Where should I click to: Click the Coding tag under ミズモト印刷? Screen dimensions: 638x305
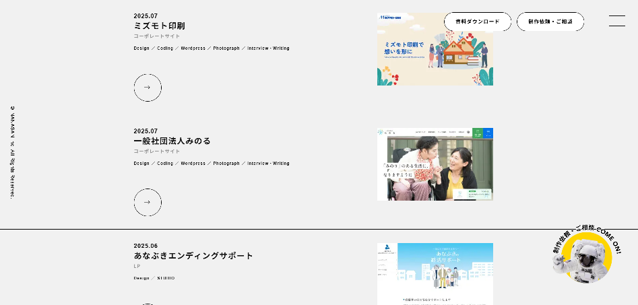click(x=165, y=48)
